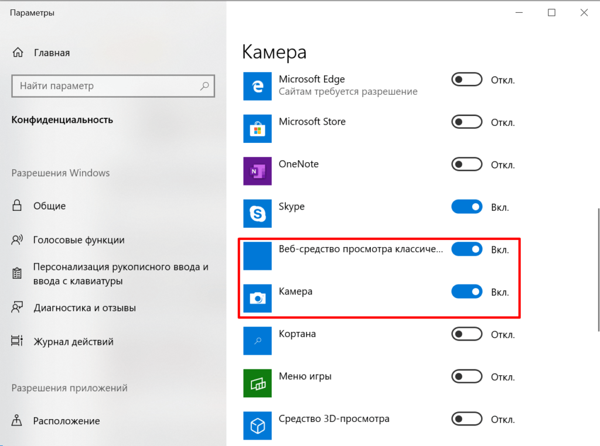Click the Home icon beside Главная
Image resolution: width=600 pixels, height=446 pixels.
(18, 52)
